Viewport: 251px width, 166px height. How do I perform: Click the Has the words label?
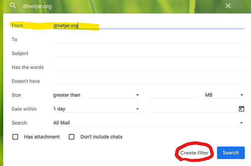pyautogui.click(x=28, y=67)
